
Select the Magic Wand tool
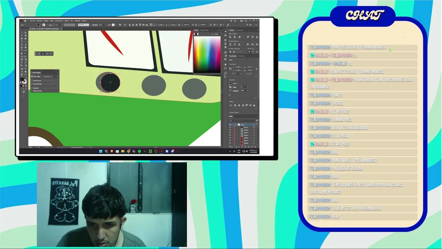(22, 36)
